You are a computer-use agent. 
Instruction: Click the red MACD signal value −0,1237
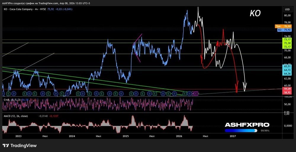[x=54, y=116]
